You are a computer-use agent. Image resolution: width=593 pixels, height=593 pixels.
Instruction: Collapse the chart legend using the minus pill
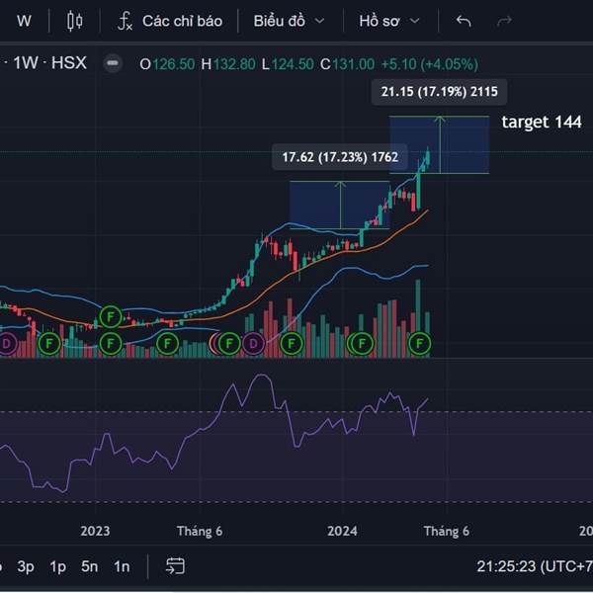point(113,63)
